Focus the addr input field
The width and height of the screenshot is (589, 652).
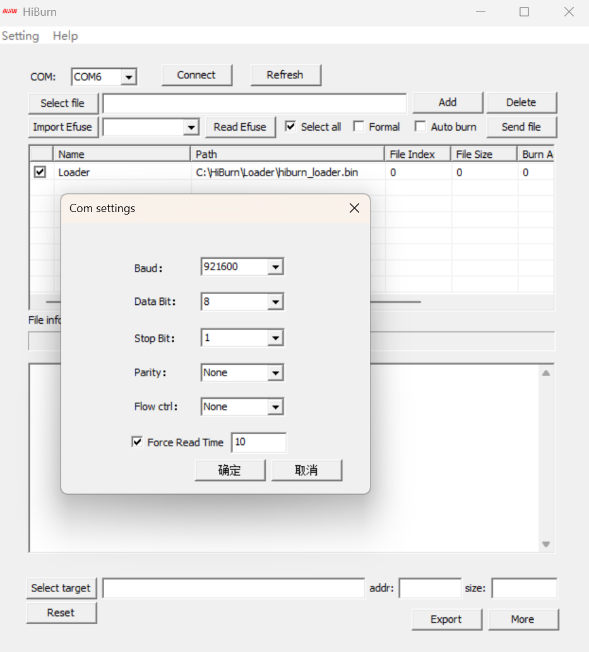coord(430,588)
